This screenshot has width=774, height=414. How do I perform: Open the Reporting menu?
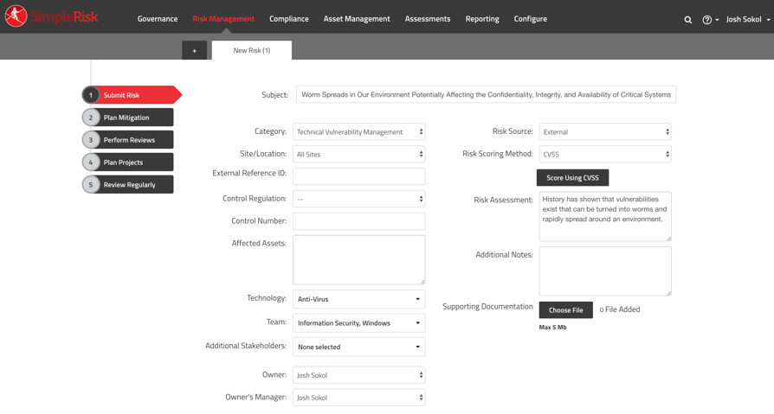[482, 19]
